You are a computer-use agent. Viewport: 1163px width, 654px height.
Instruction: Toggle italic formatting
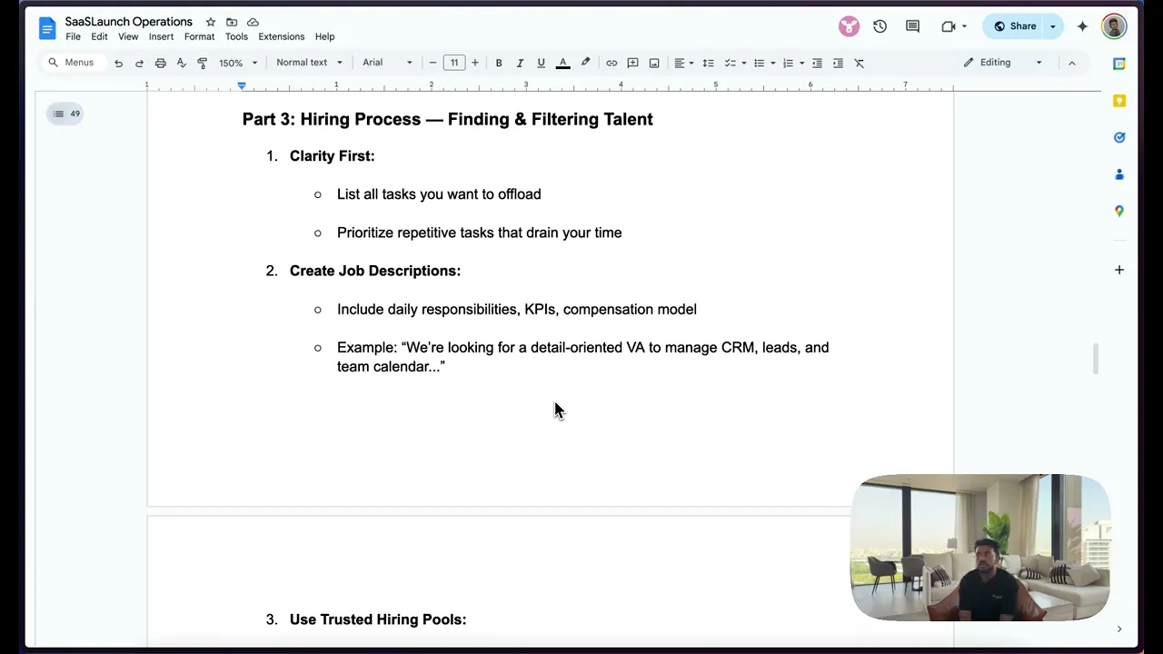[x=520, y=63]
